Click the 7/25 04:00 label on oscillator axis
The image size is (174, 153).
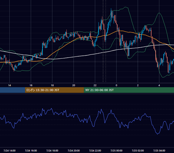click(159, 150)
